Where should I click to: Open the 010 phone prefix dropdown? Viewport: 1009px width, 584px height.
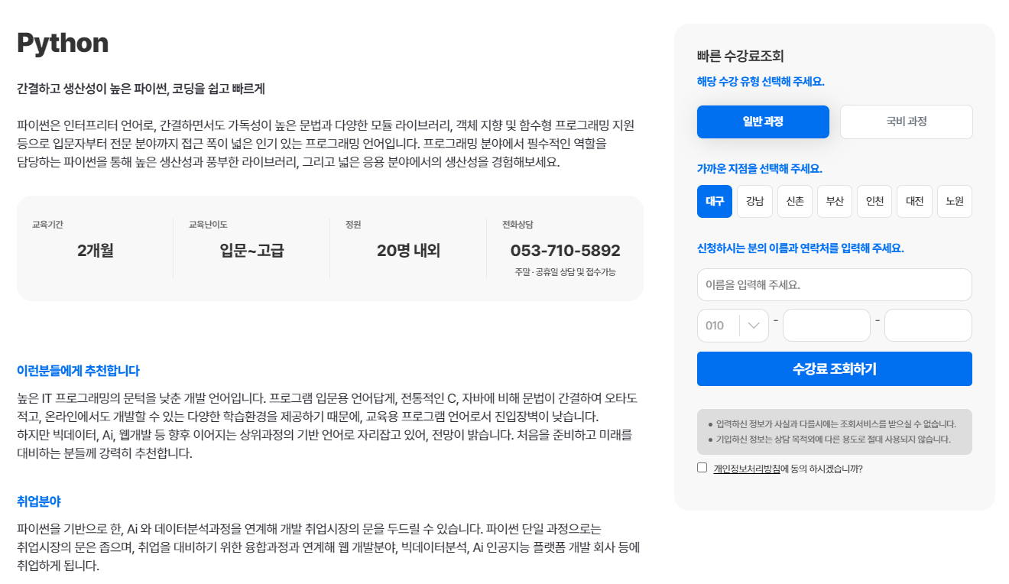tap(733, 326)
